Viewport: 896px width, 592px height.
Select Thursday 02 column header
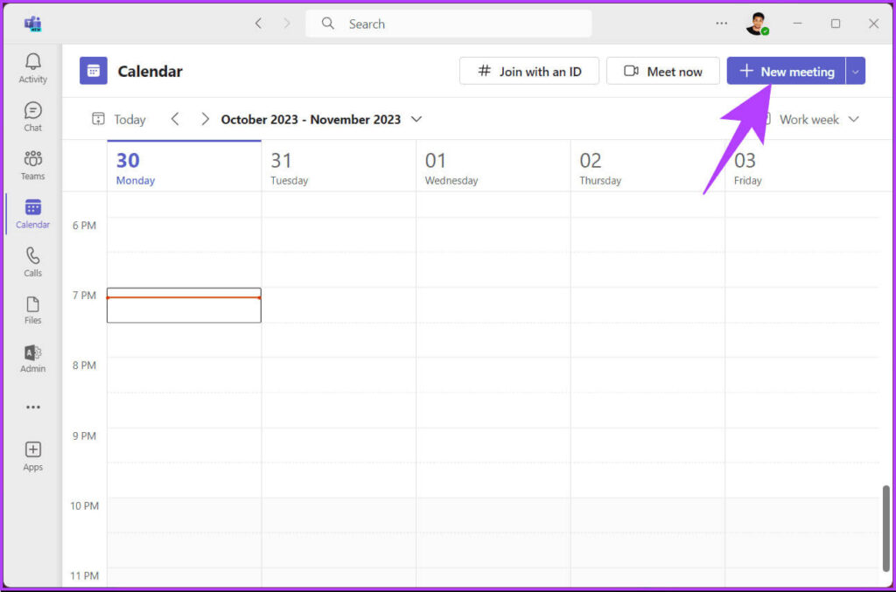(x=647, y=167)
